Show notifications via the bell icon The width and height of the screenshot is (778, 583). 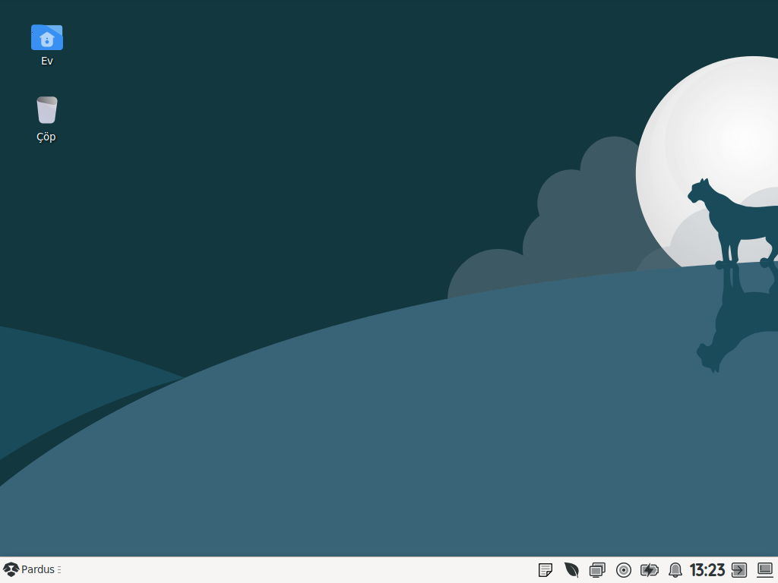[675, 570]
